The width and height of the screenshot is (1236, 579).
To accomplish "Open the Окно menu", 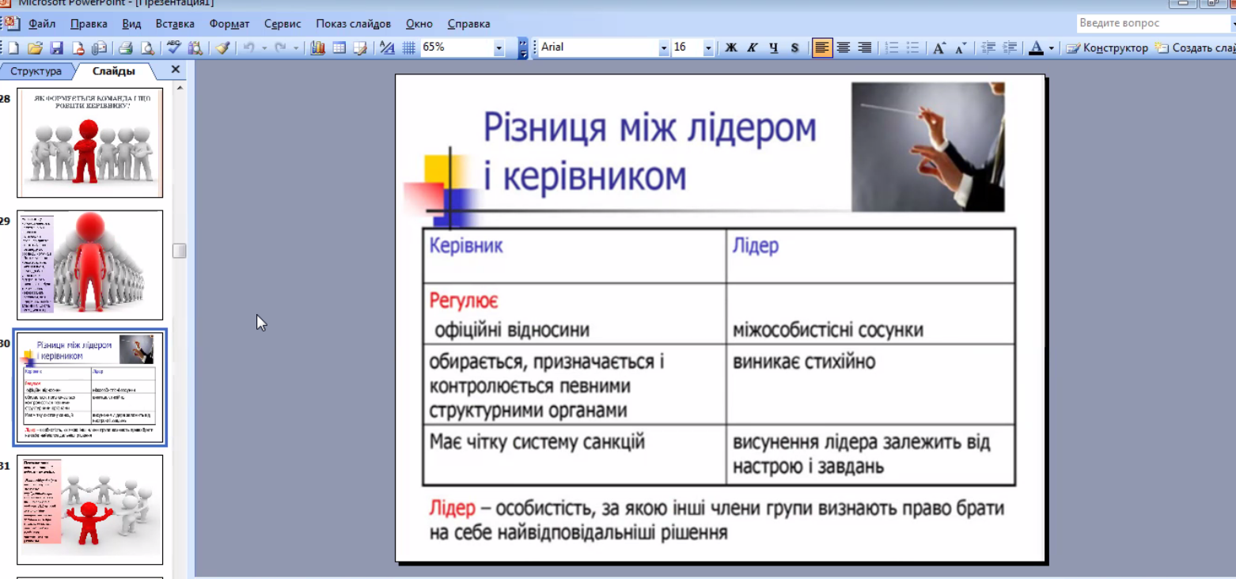I will (419, 24).
